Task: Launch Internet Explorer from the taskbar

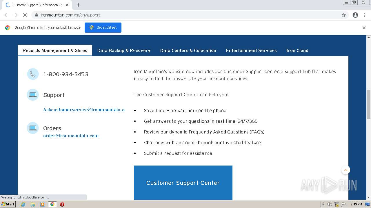Action: [23, 204]
